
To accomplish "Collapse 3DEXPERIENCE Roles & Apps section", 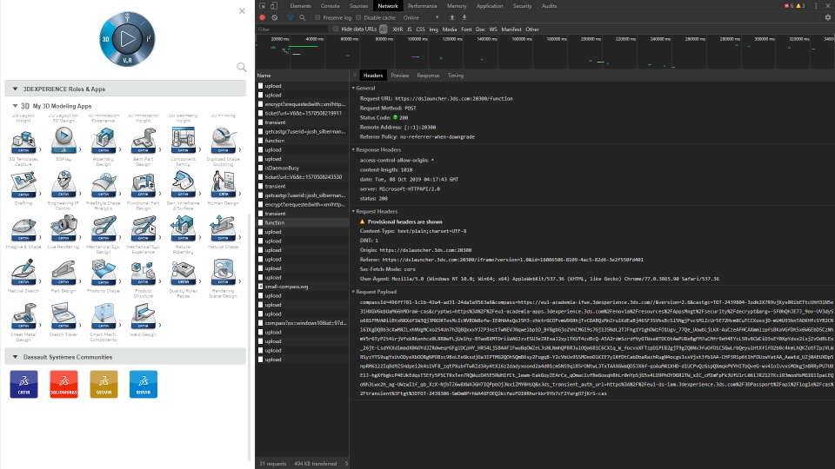I will click(x=15, y=89).
